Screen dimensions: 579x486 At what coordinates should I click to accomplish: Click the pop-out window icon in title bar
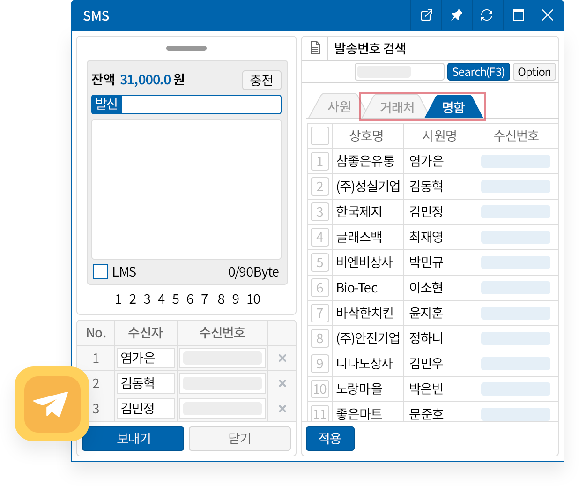(426, 15)
